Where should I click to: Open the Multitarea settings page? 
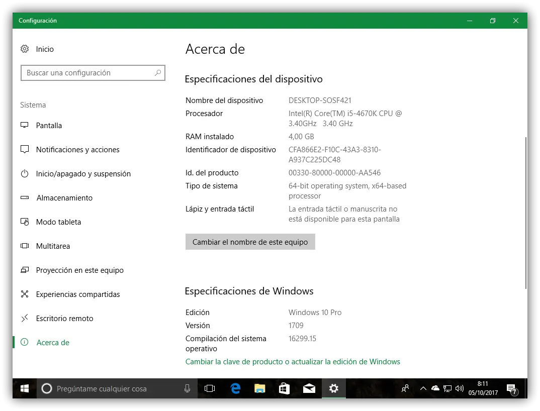[53, 246]
